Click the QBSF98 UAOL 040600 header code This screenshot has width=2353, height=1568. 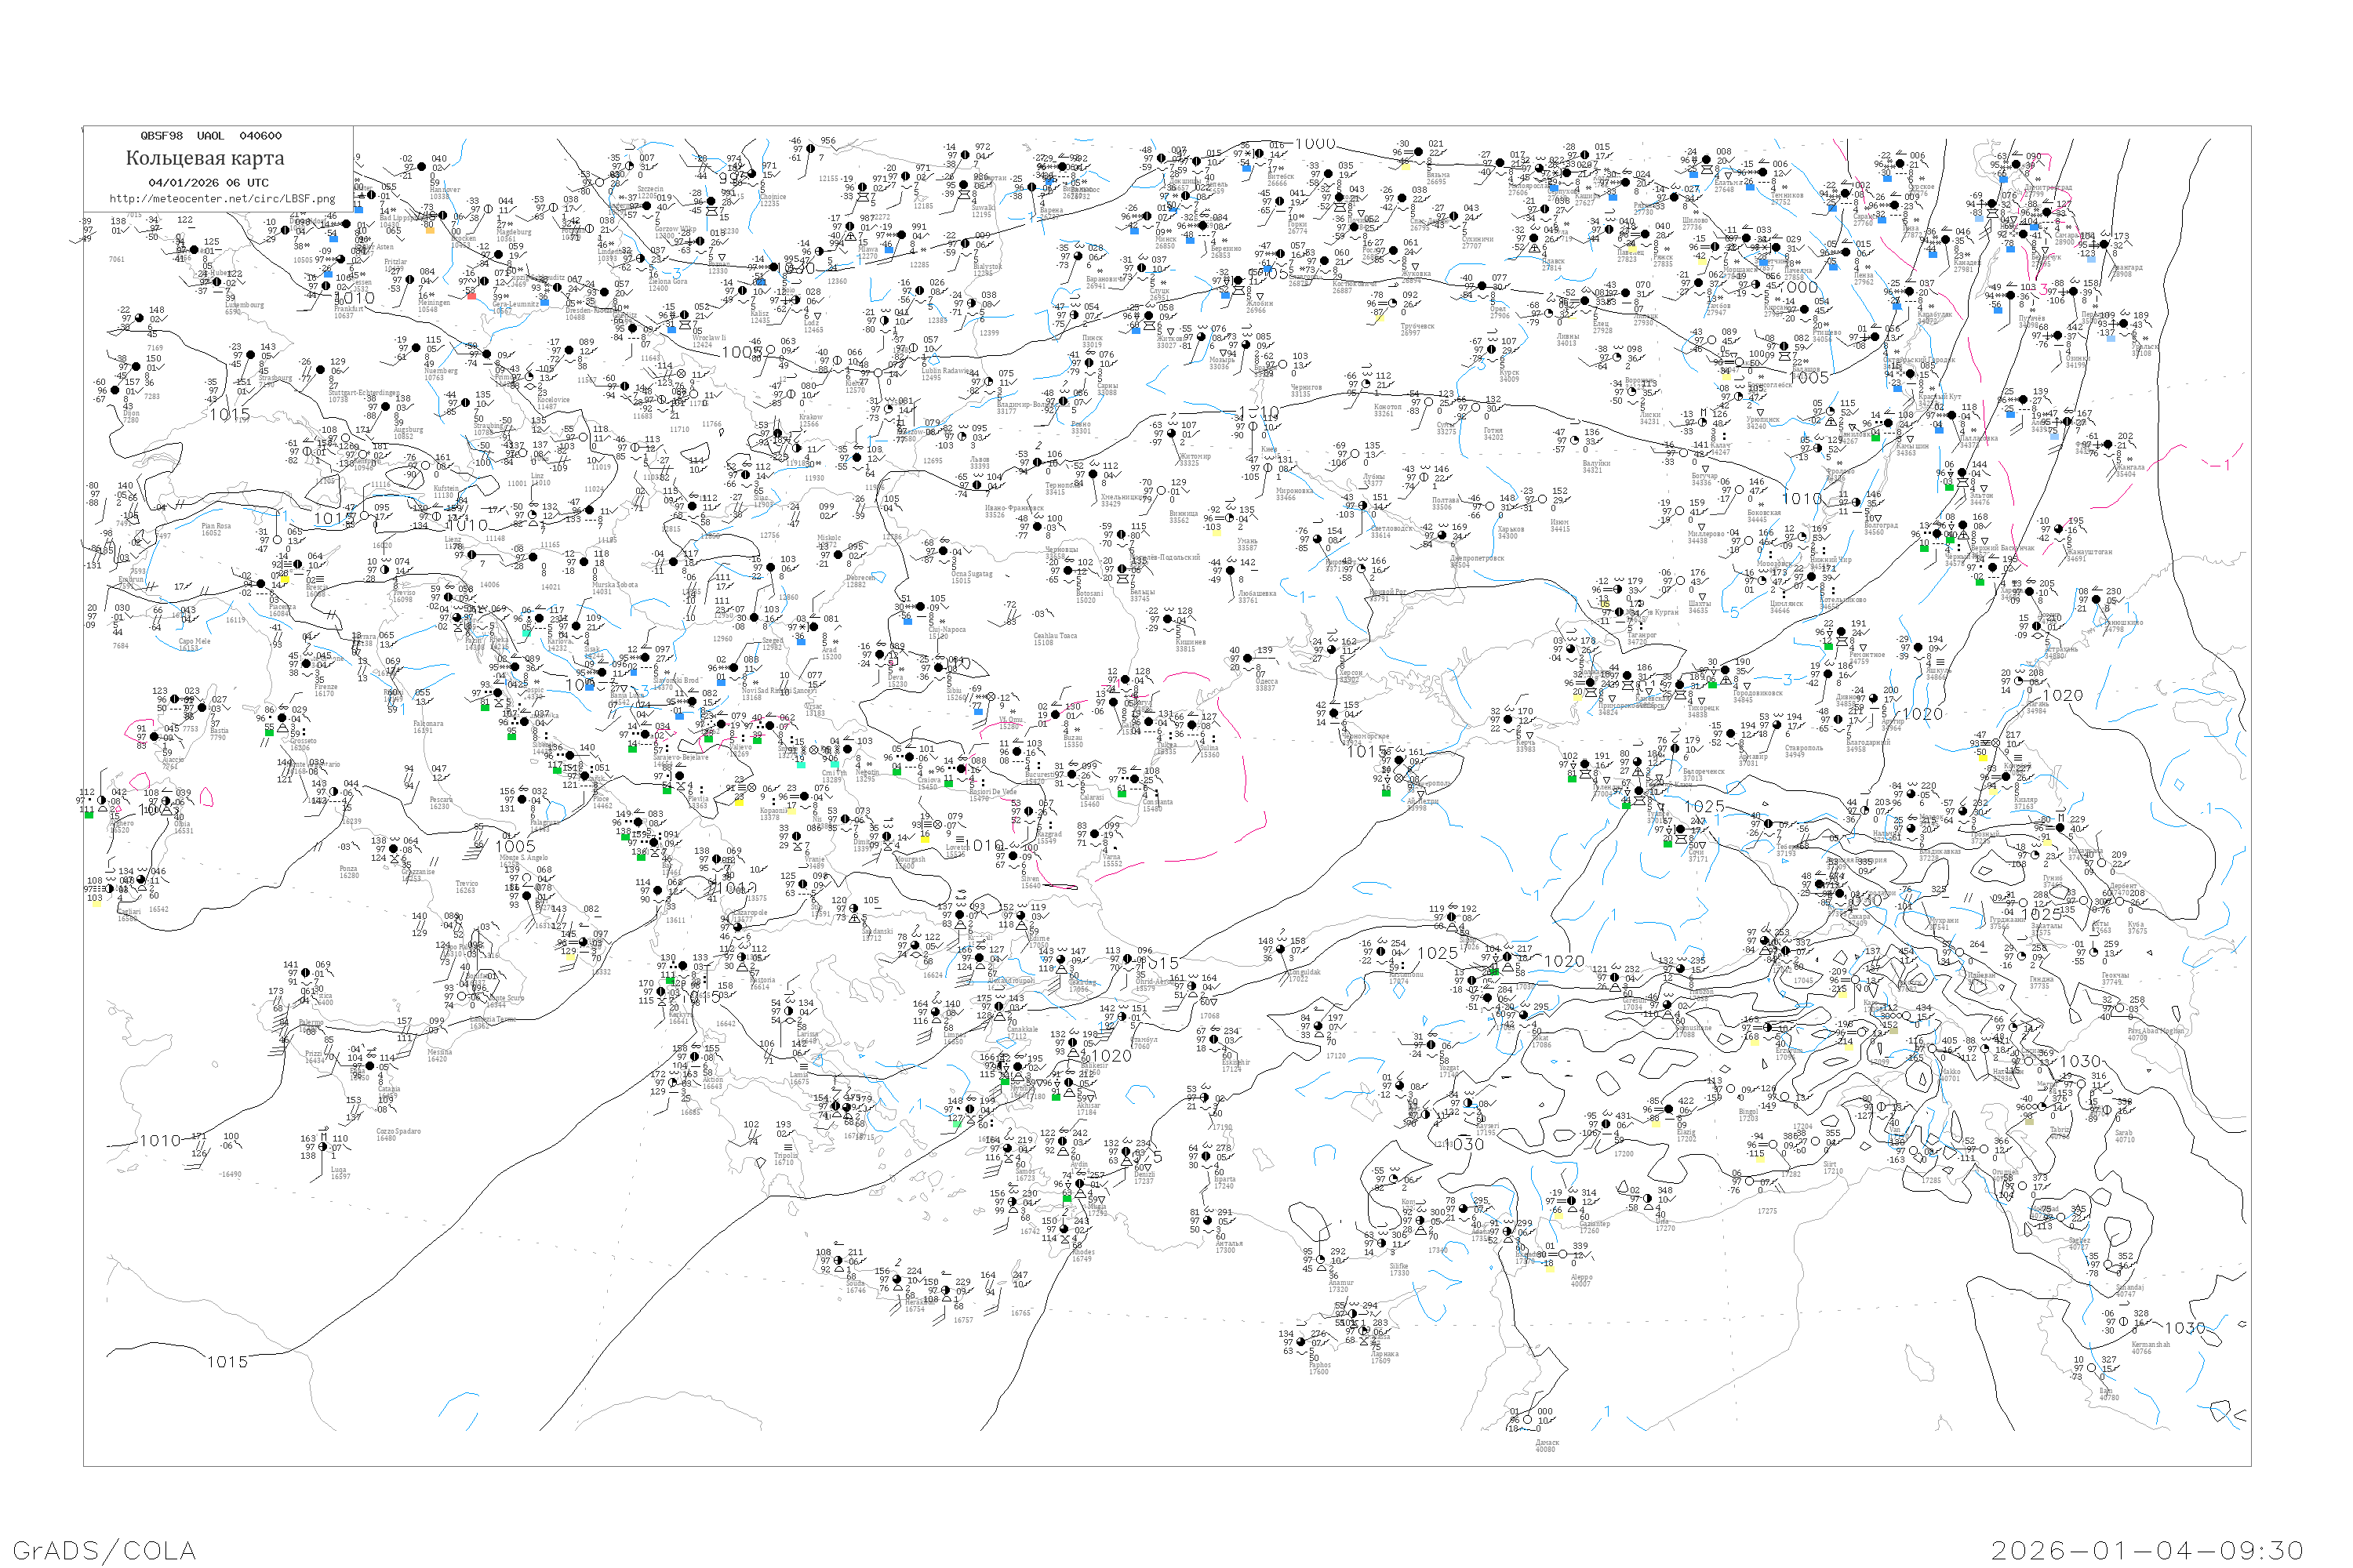click(x=211, y=136)
